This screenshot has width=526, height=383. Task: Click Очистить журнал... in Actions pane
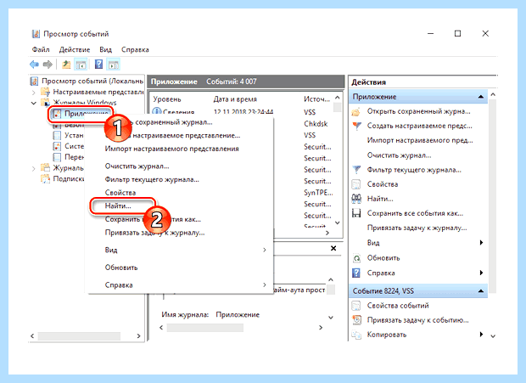coord(400,155)
